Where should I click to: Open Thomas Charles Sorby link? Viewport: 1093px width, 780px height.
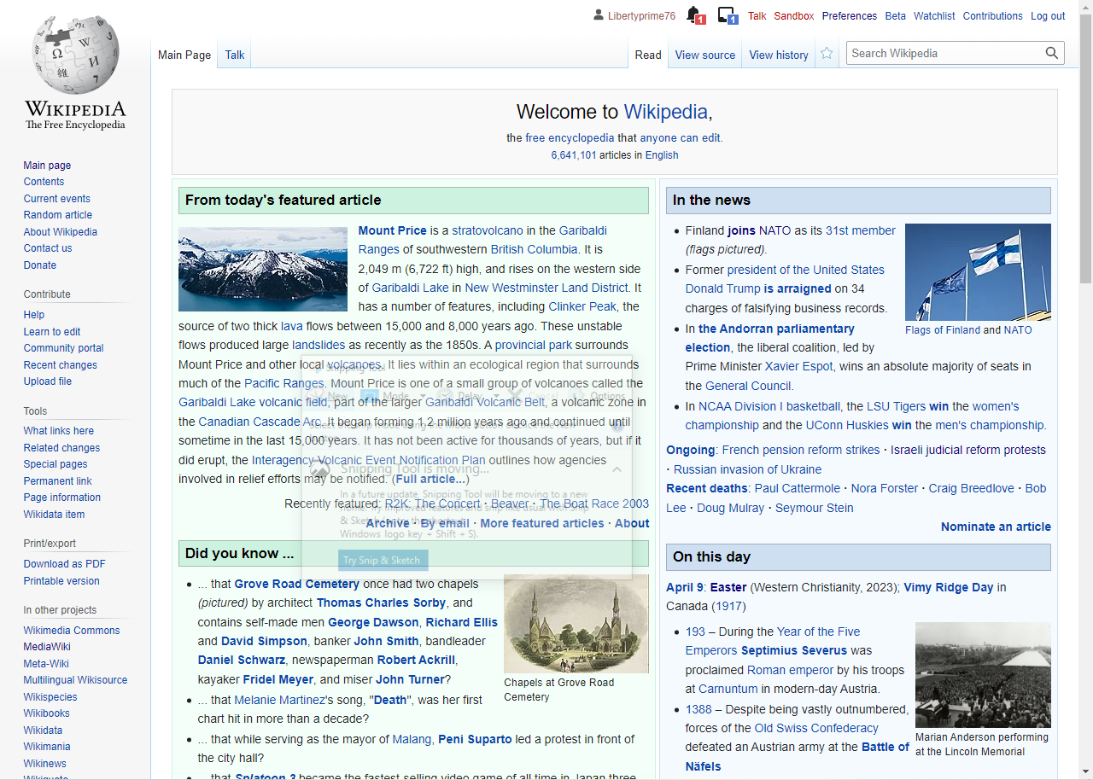tap(382, 602)
